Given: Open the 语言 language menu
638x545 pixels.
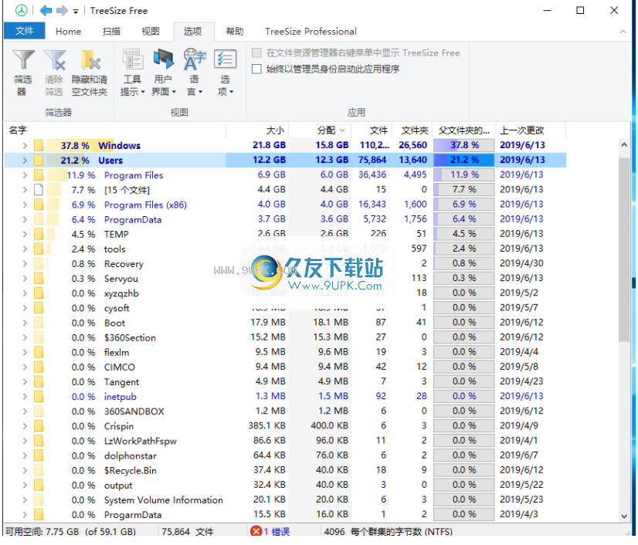Looking at the screenshot, I should 194,73.
